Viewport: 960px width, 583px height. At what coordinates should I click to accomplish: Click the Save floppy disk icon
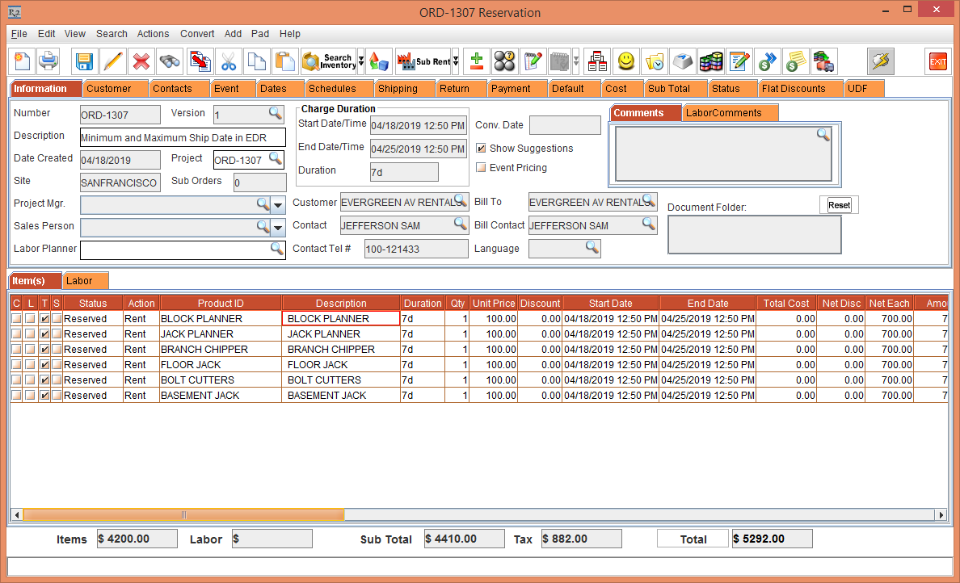pyautogui.click(x=85, y=61)
